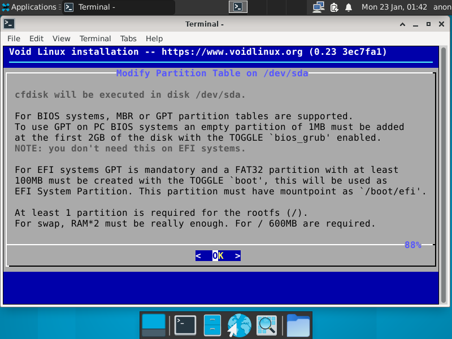Open file manager from dock
Image resolution: width=452 pixels, height=339 pixels.
coord(212,325)
